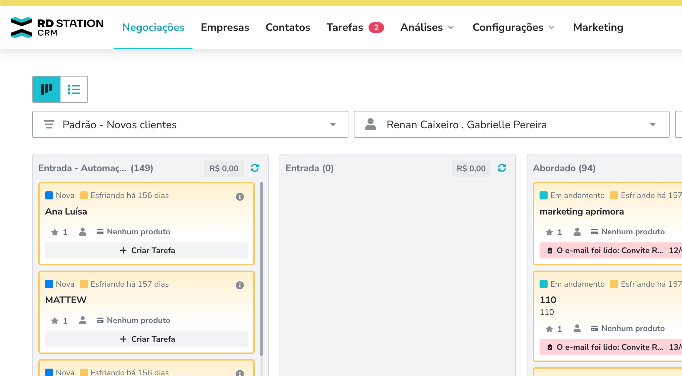Open the Padrão - Novos clientes funnel dropdown
The width and height of the screenshot is (682, 376).
(x=190, y=125)
